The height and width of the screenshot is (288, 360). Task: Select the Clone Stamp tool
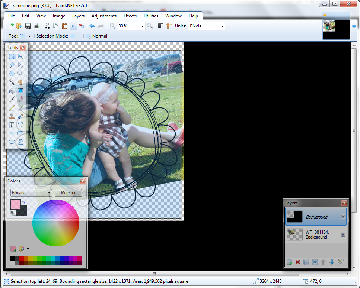(x=12, y=116)
